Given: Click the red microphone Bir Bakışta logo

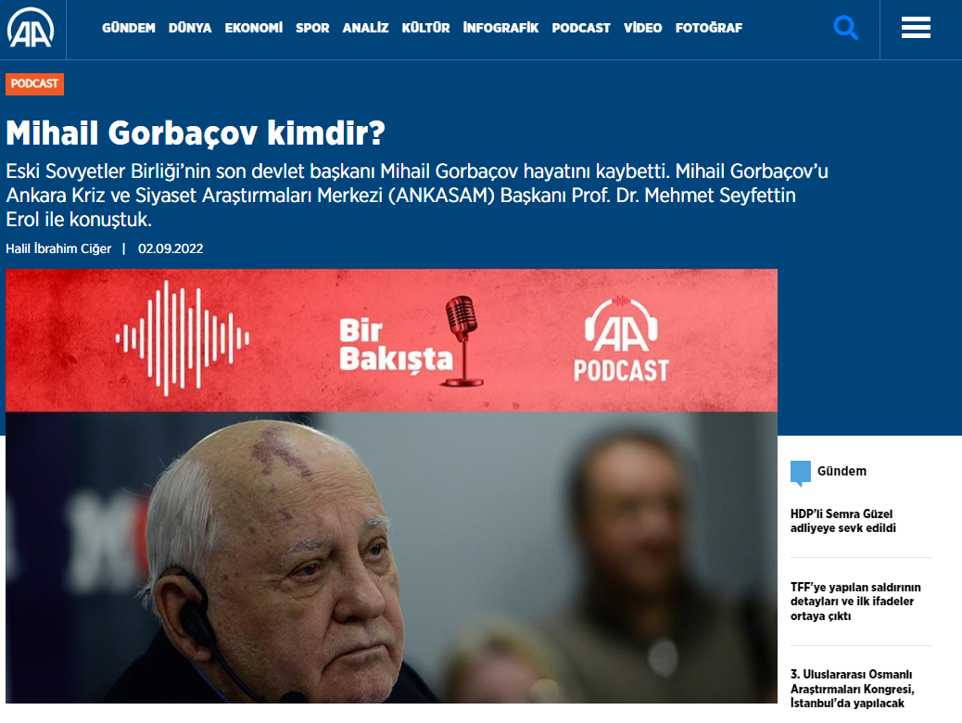Looking at the screenshot, I should point(410,341).
